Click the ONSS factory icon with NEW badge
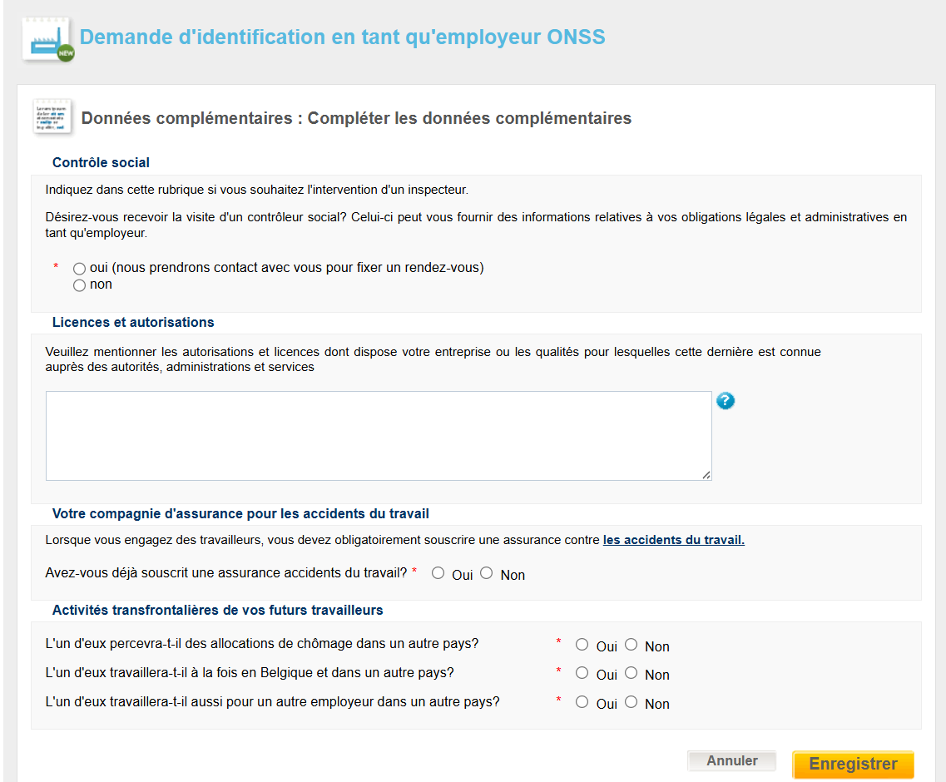946x782 pixels. tap(47, 39)
